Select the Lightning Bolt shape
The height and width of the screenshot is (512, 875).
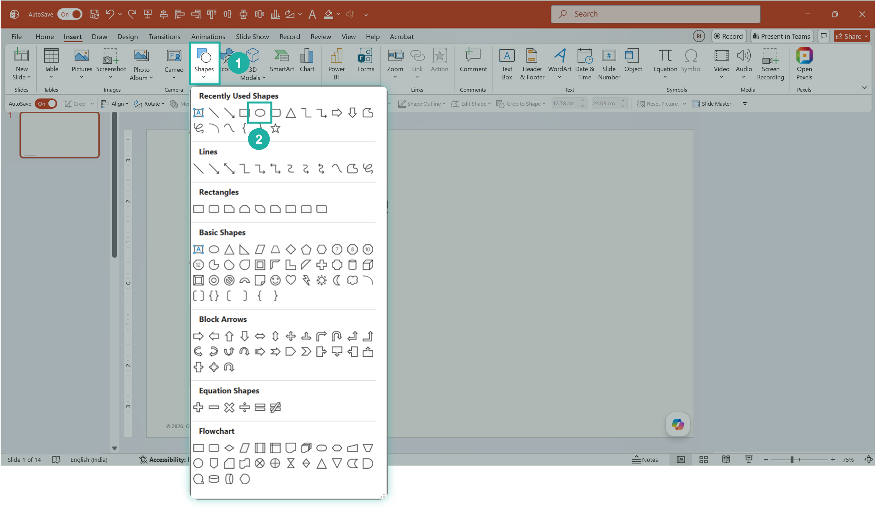[x=306, y=280]
